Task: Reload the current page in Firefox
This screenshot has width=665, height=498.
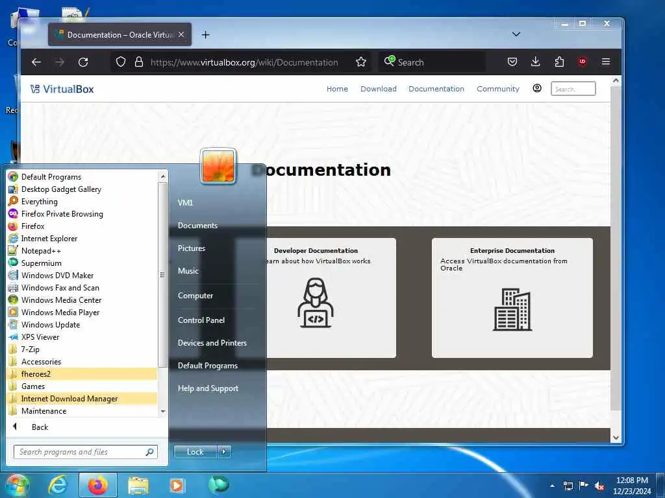Action: 83,62
